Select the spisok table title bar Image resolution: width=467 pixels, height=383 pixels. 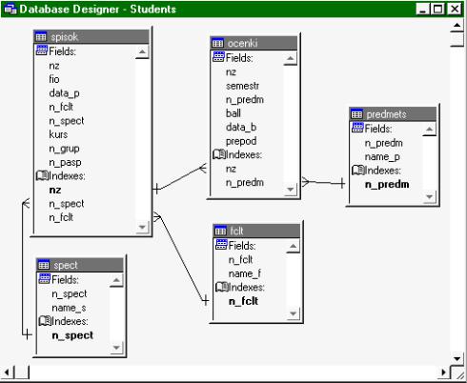click(x=91, y=37)
